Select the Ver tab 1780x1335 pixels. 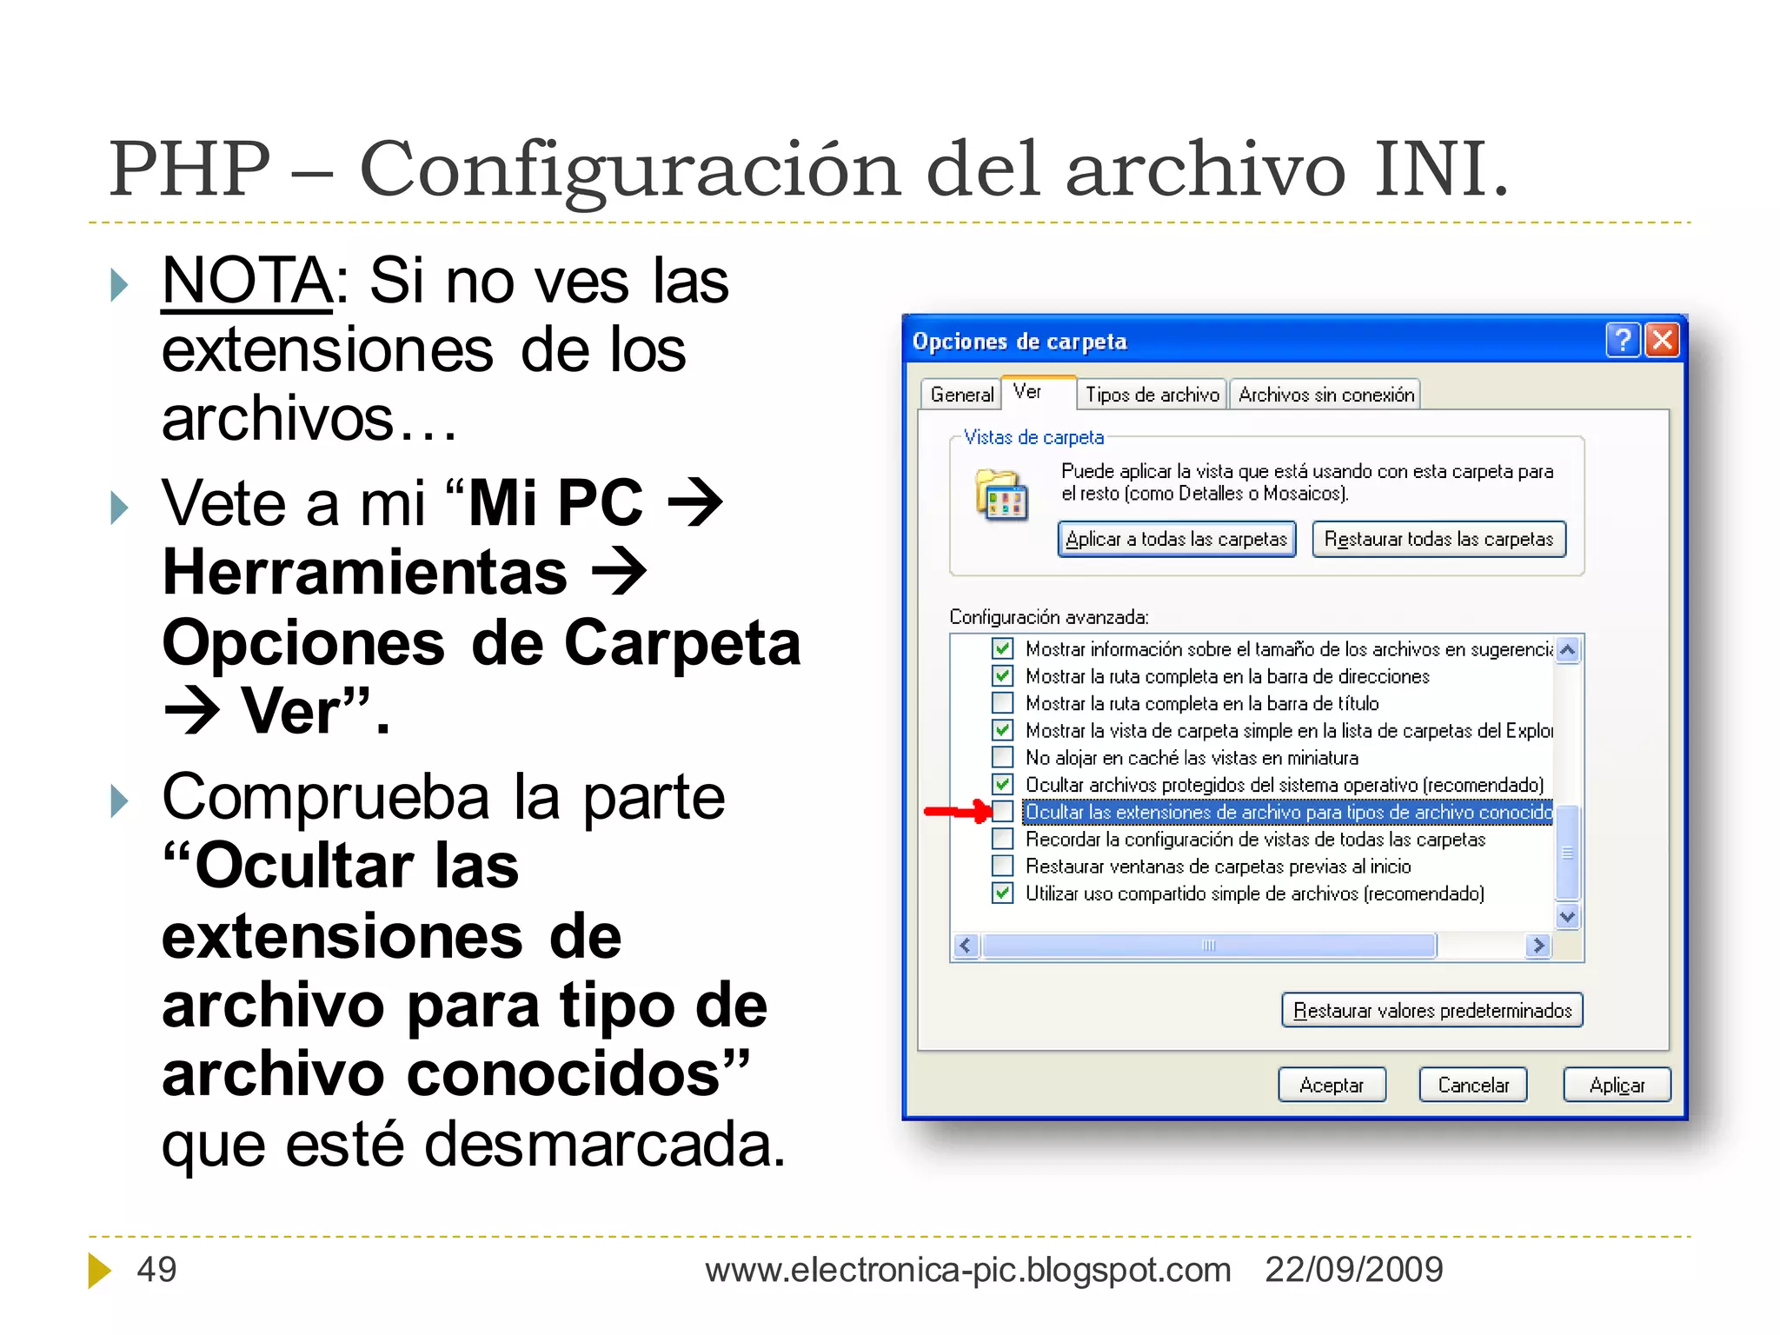tap(1039, 392)
